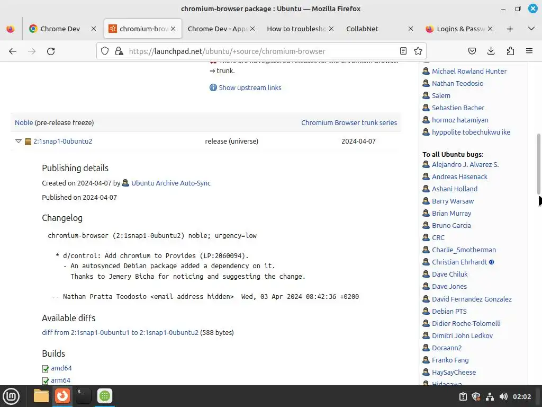Open Nathan Teodosio profile
Image resolution: width=542 pixels, height=407 pixels.
pos(457,83)
